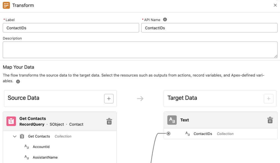Click the Target Data heading
The height and width of the screenshot is (163, 280).
pos(182,98)
